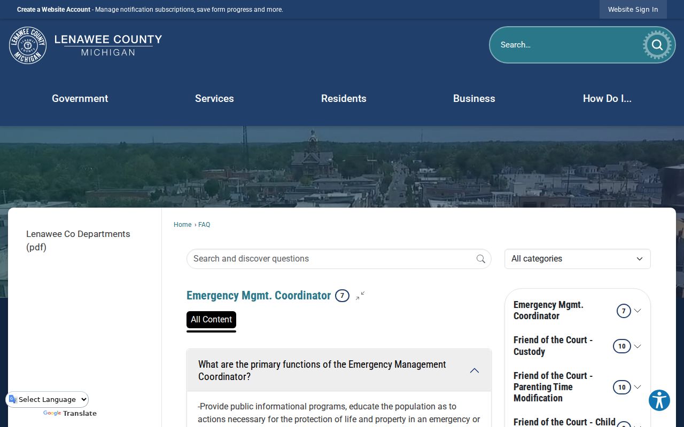Screen dimensions: 684x427
Task: Go to Home breadcrumb link
Action: 182,225
